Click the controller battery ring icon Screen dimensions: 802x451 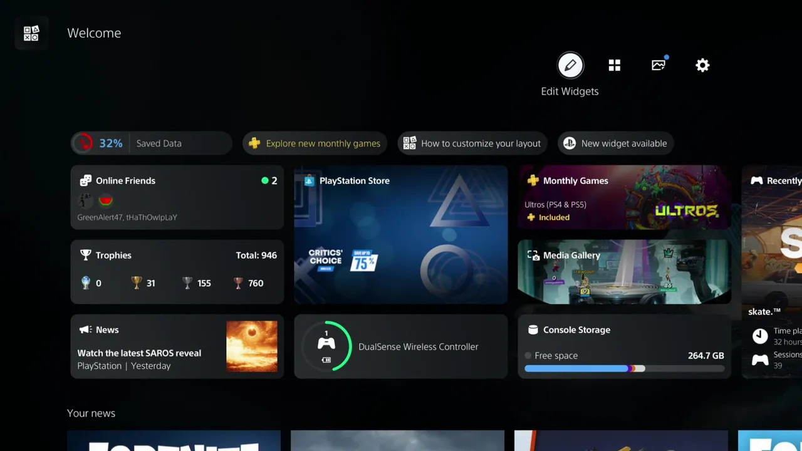pyautogui.click(x=326, y=346)
